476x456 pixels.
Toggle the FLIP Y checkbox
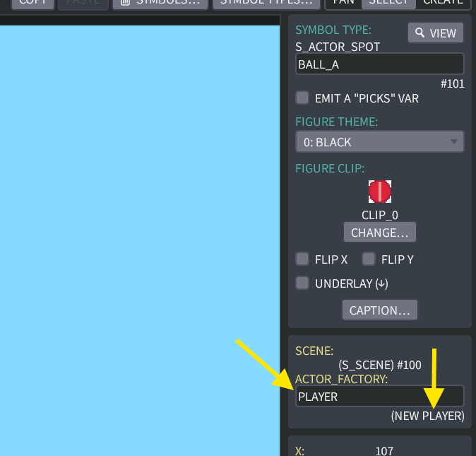point(369,259)
